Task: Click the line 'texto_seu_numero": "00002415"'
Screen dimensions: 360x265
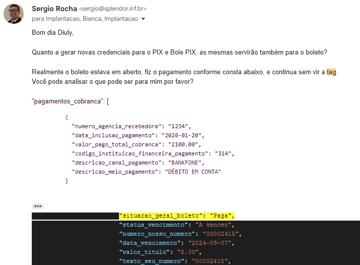Action: point(175,261)
